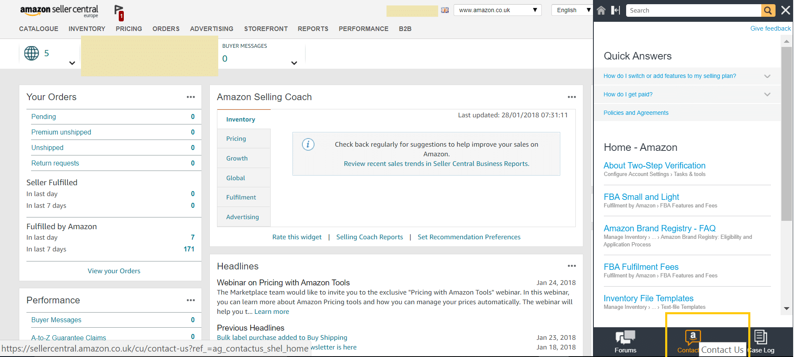This screenshot has width=794, height=357.
Task: Click the help panel home icon
Action: click(x=601, y=10)
